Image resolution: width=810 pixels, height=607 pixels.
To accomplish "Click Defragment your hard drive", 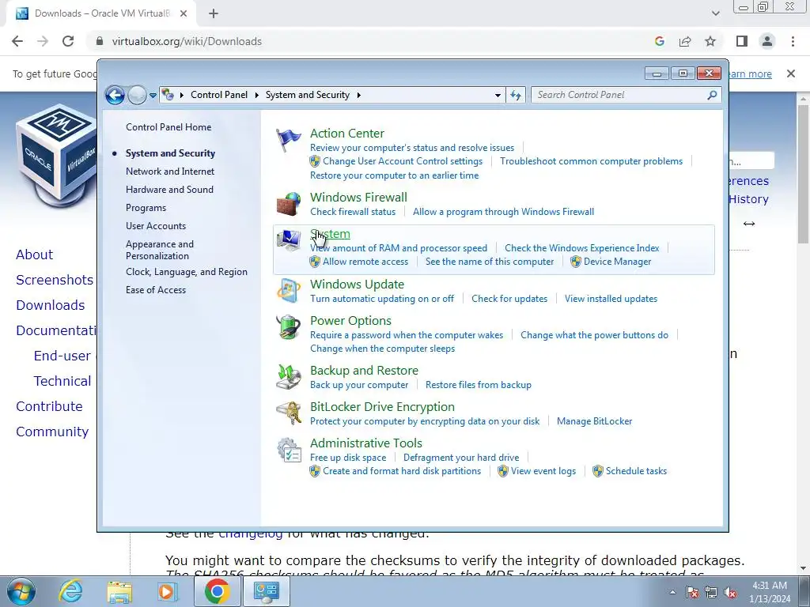I will point(461,458).
